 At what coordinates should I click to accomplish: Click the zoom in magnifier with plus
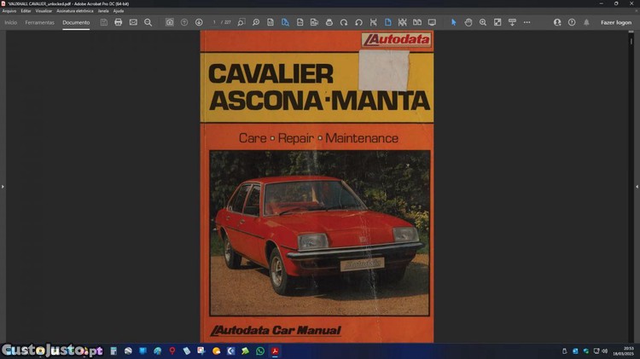[483, 22]
